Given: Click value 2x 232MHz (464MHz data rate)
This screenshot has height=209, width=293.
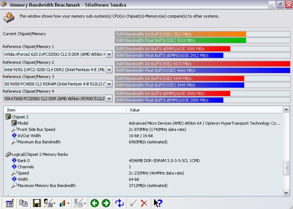Looking at the screenshot, I should (156, 173).
